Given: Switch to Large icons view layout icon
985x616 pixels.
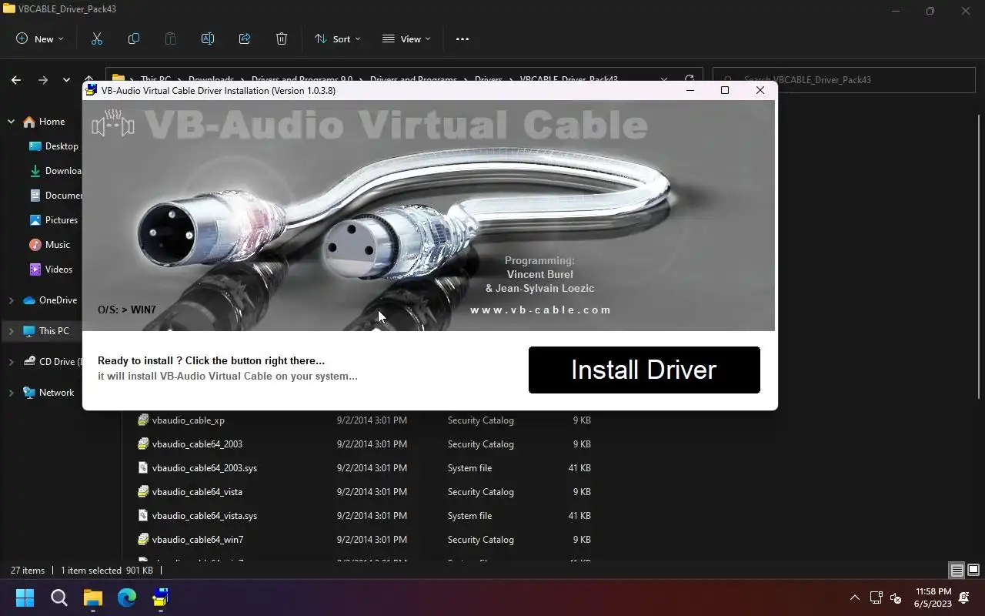Looking at the screenshot, I should (973, 571).
